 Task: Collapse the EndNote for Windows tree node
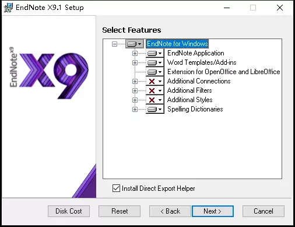pyautogui.click(x=114, y=44)
